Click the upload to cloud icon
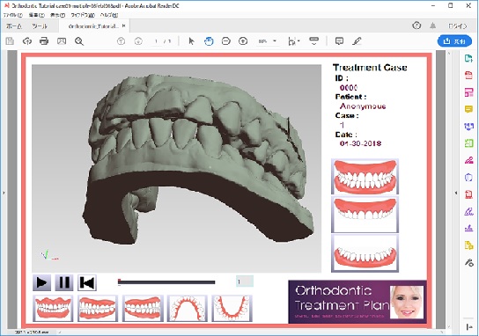Image resolution: width=479 pixels, height=336 pixels. coord(27,40)
